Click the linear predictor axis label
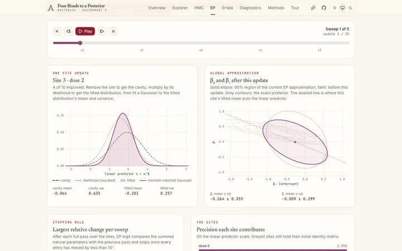Screen dimensions: 402x251 tap(127, 174)
